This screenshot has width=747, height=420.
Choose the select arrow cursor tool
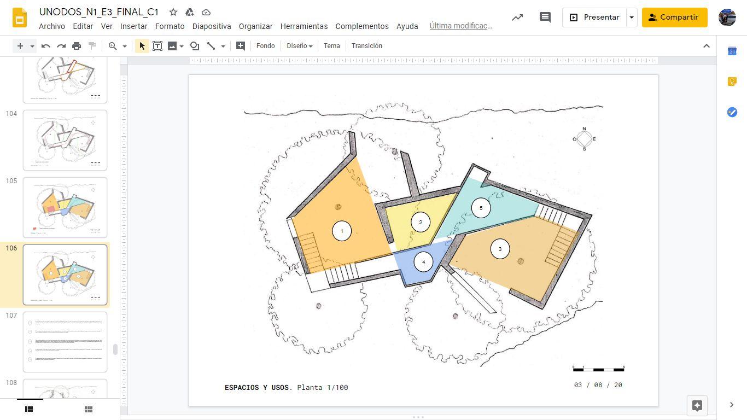coord(142,46)
